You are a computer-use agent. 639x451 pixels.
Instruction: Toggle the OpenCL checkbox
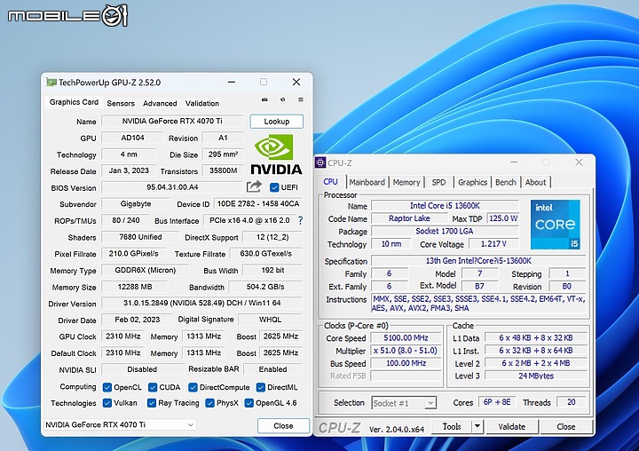(x=107, y=387)
